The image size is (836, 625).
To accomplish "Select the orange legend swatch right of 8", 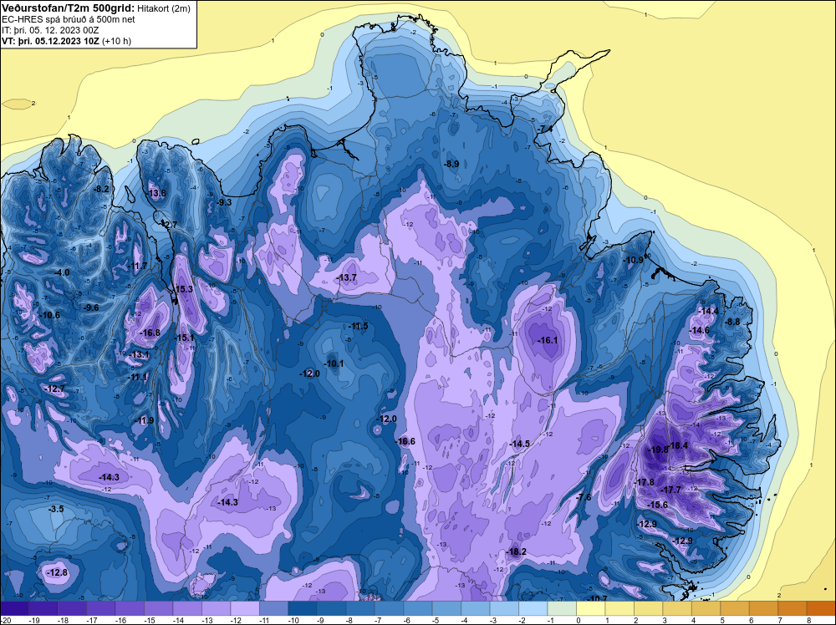I will 821,608.
